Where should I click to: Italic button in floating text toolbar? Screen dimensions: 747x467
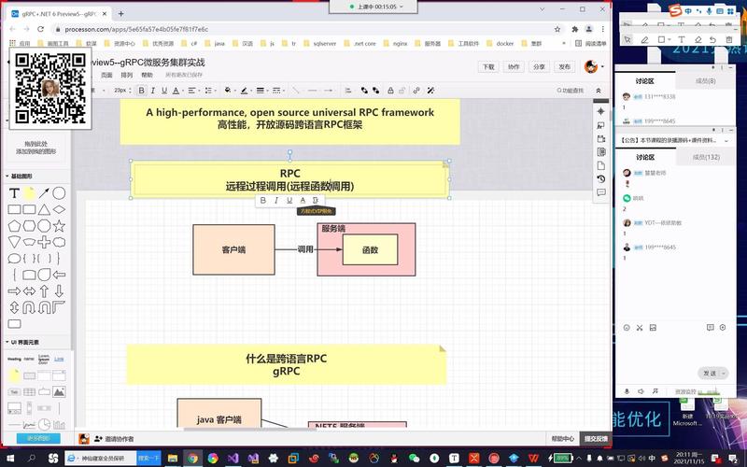(x=276, y=201)
